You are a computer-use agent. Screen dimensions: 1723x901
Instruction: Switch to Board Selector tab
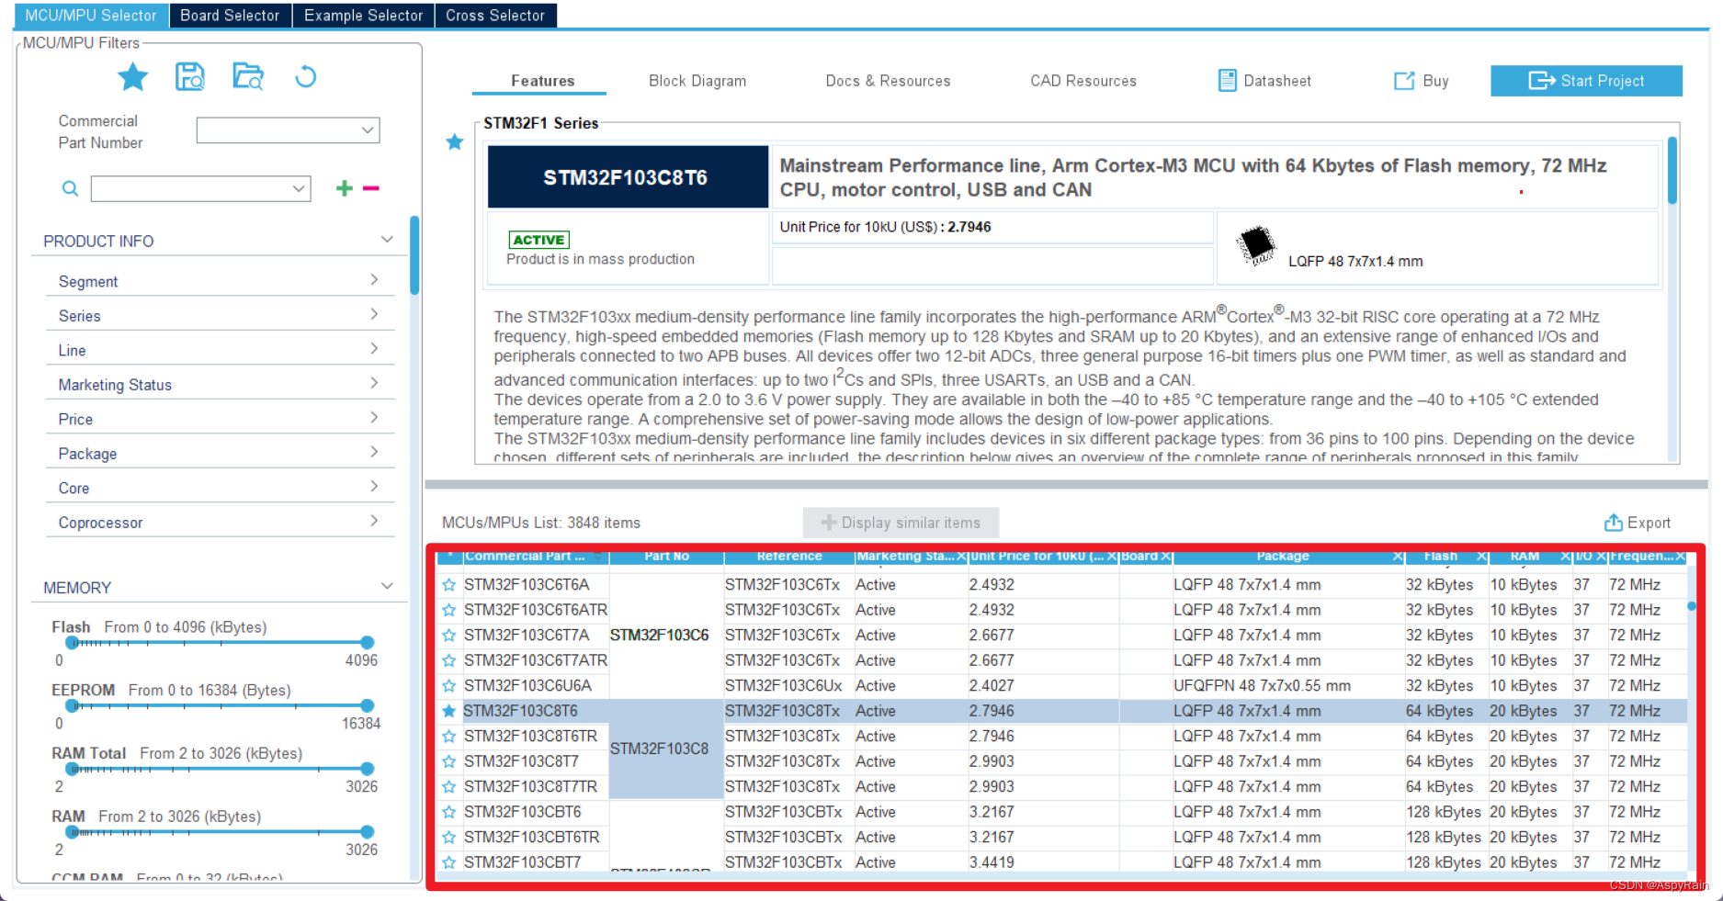[x=230, y=16]
